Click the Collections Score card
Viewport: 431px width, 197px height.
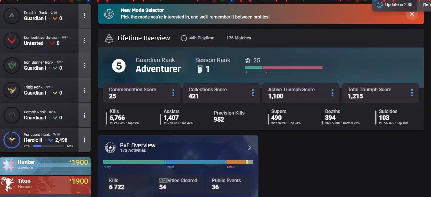tap(221, 93)
